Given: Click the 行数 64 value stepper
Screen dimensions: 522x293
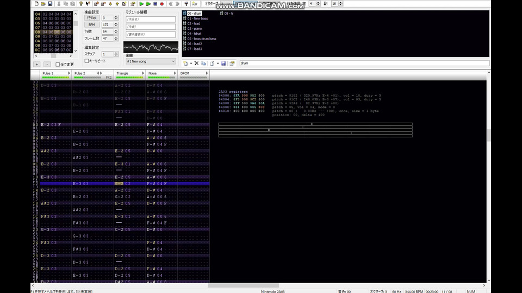Looking at the screenshot, I should [x=116, y=31].
